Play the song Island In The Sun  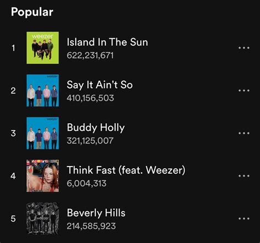point(108,42)
